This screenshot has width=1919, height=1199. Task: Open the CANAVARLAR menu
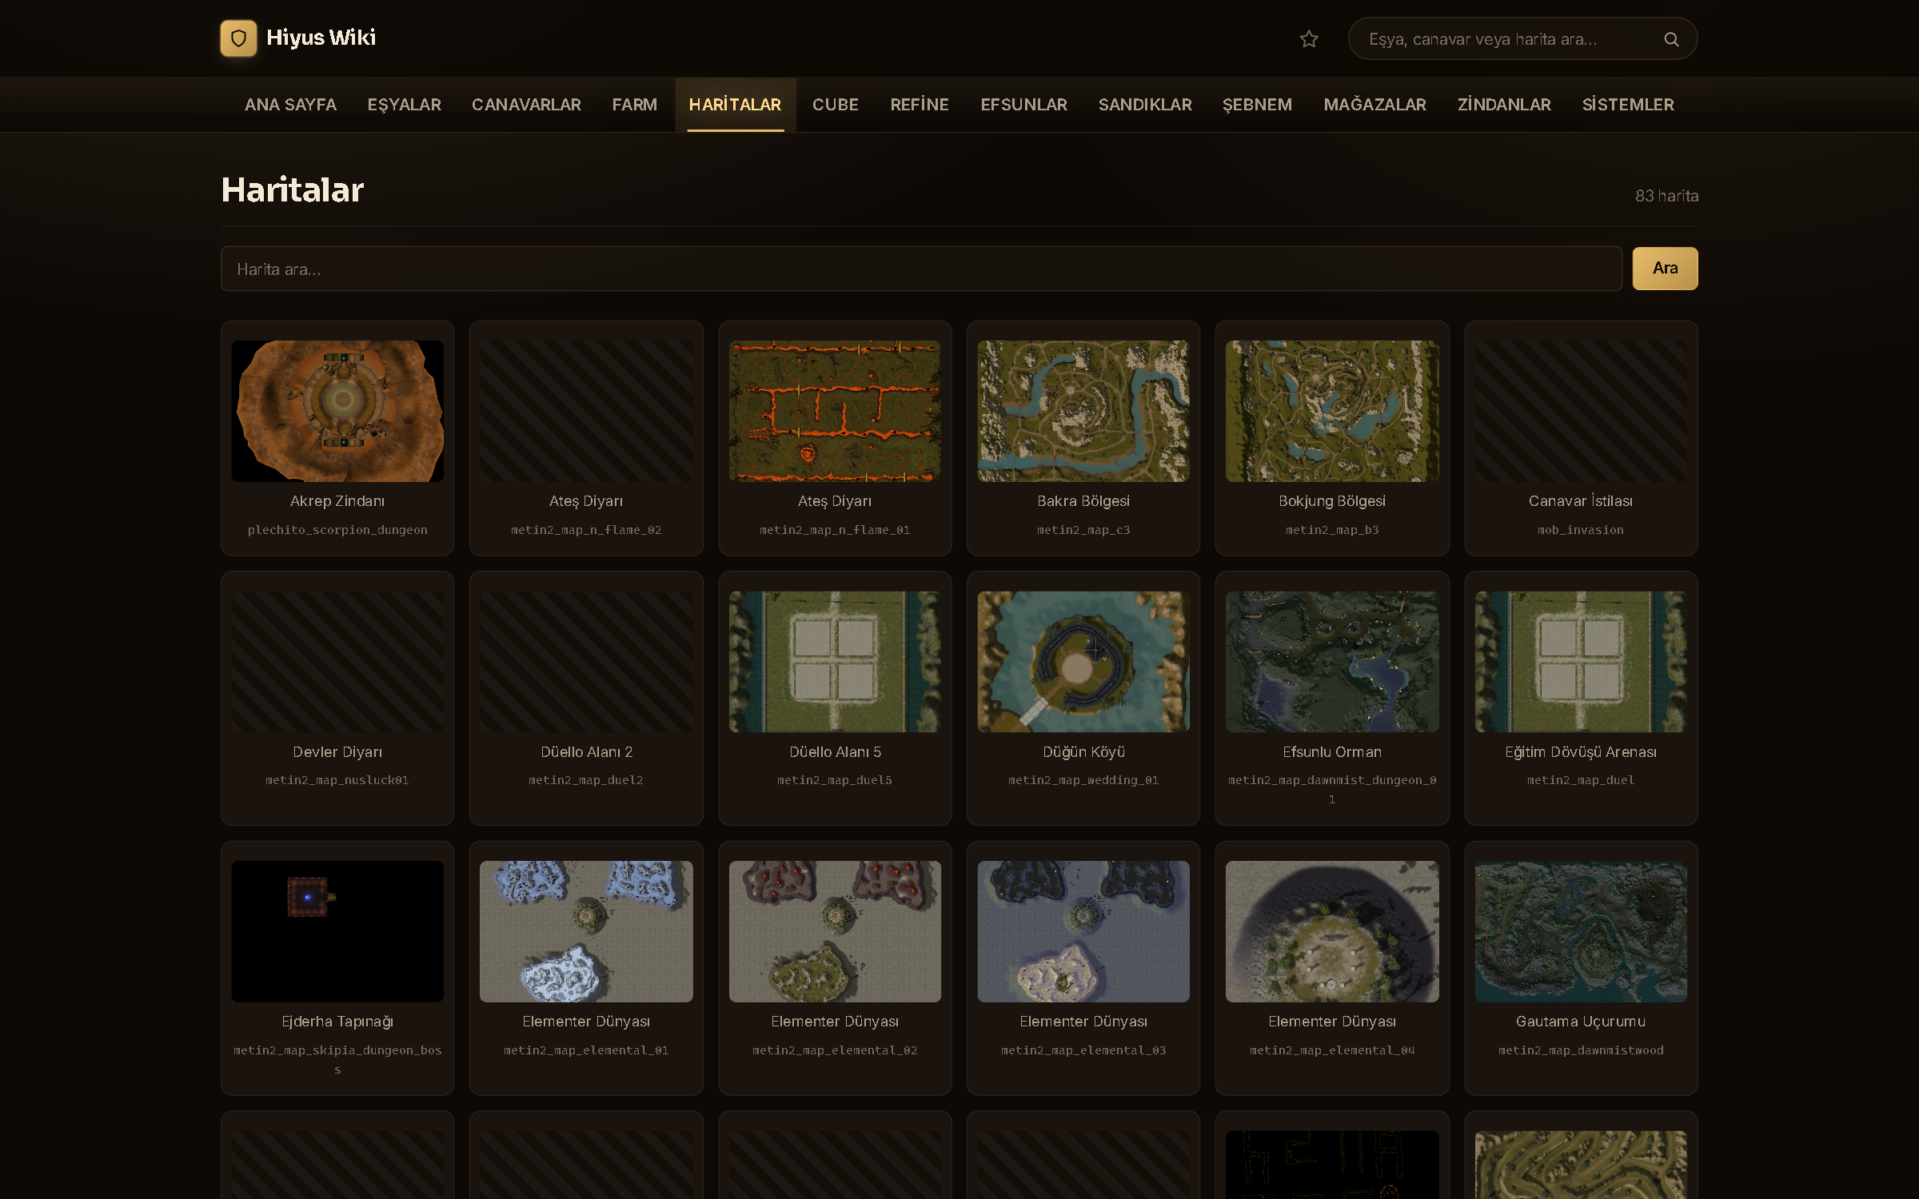click(x=526, y=105)
